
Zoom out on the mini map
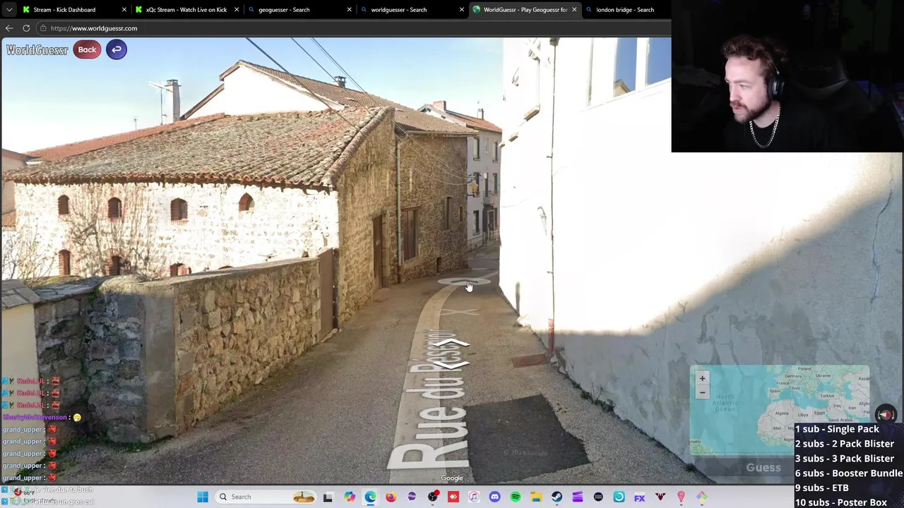click(x=702, y=392)
